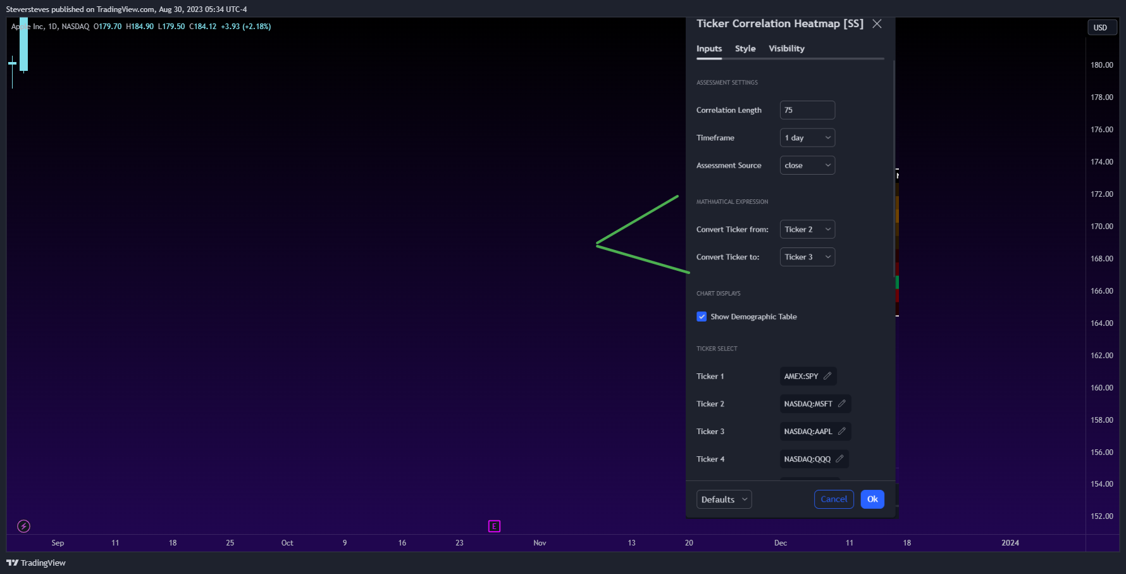Switch to the Style tab
Image resolution: width=1126 pixels, height=574 pixels.
click(745, 49)
